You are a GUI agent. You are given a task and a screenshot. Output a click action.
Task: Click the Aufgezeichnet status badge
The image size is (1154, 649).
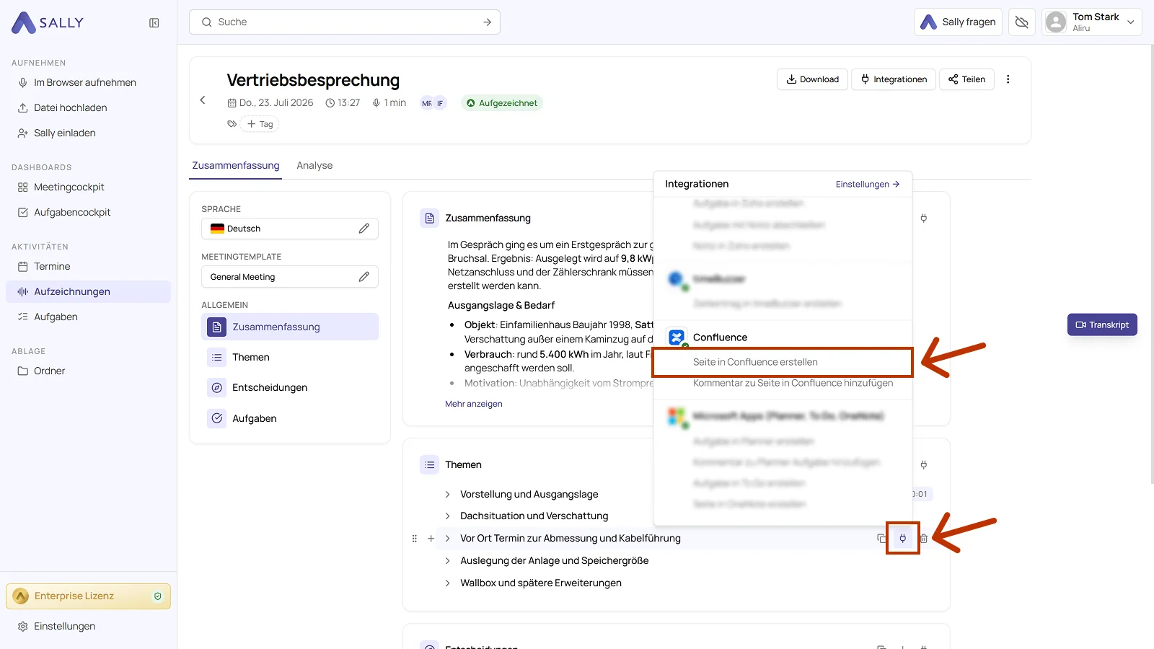point(501,103)
